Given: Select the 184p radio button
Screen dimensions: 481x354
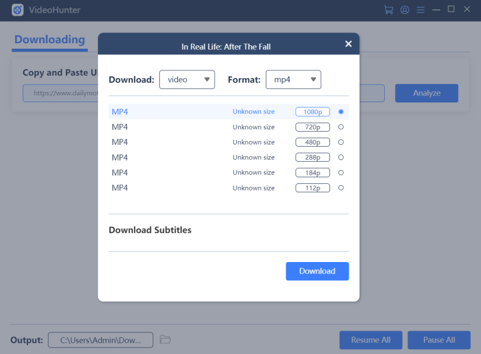Looking at the screenshot, I should pos(341,172).
